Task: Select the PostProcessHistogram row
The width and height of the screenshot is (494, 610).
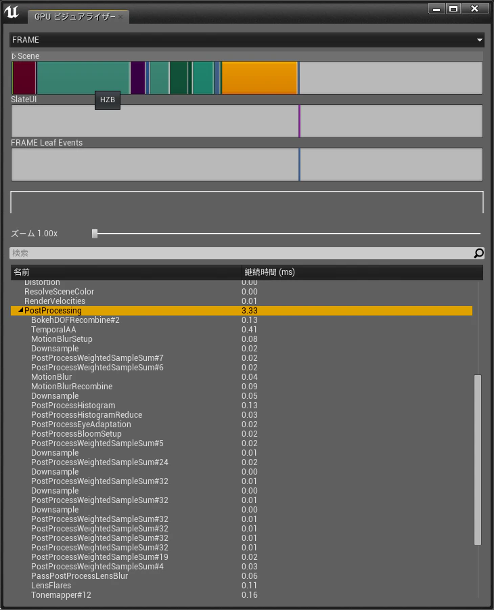Action: tap(241, 405)
